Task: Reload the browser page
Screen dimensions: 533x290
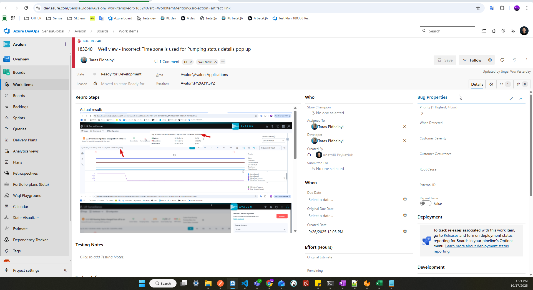Action: [x=26, y=8]
